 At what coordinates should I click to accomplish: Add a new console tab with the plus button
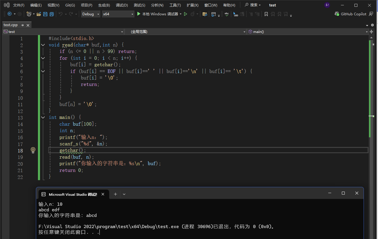(x=116, y=194)
